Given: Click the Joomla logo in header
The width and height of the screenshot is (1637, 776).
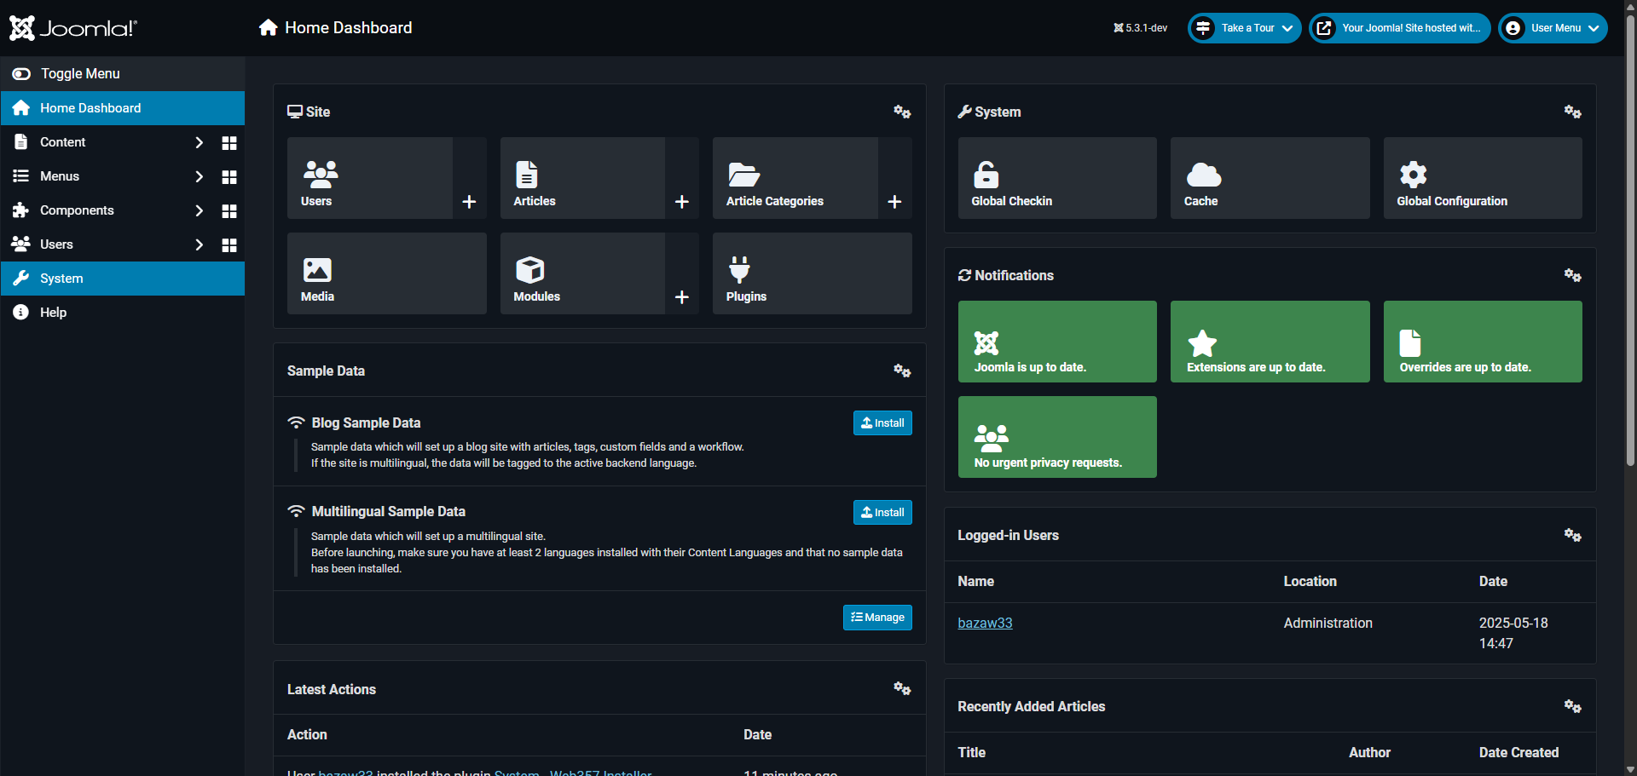Looking at the screenshot, I should pyautogui.click(x=73, y=28).
